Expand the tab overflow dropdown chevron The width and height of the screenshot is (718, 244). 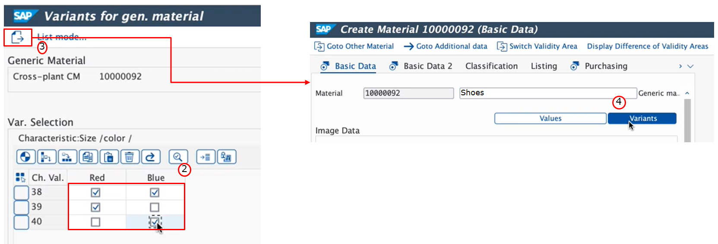point(690,66)
